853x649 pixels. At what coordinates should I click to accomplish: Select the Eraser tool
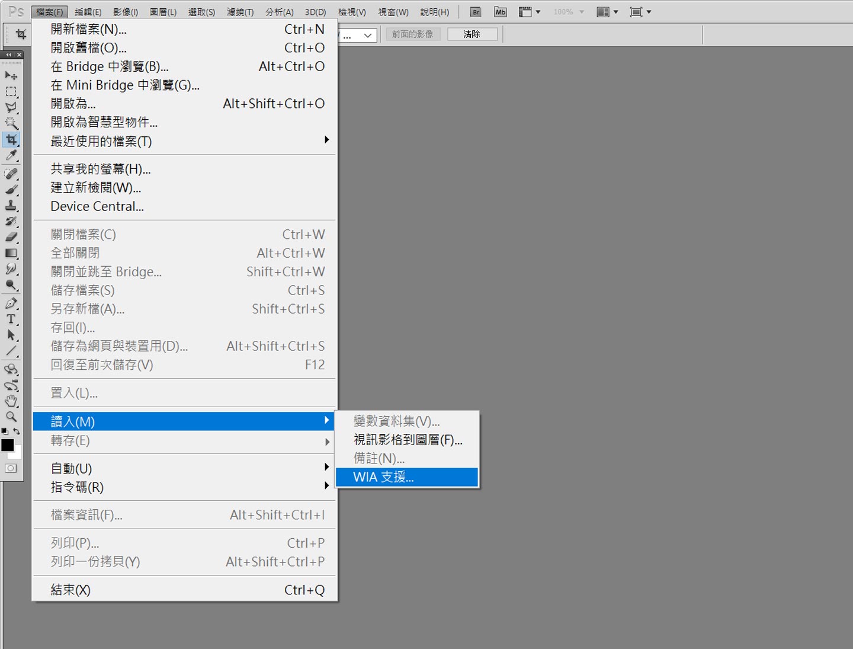tap(11, 237)
